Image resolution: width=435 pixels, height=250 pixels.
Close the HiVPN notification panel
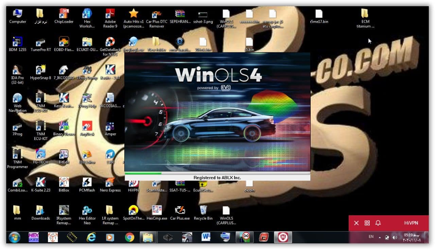[x=357, y=223]
